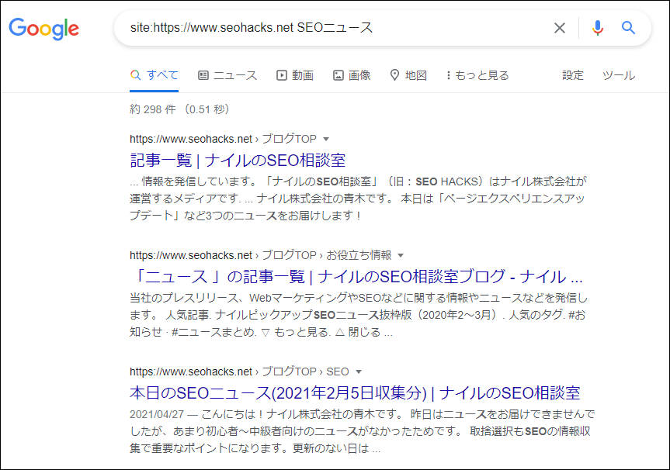
Task: Switch to the ニュース tab
Action: coord(227,75)
